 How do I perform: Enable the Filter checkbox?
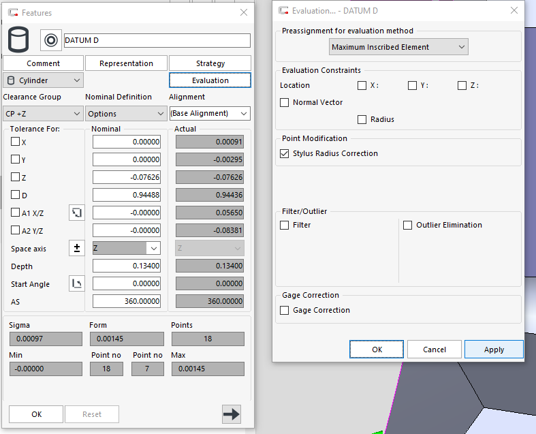285,225
